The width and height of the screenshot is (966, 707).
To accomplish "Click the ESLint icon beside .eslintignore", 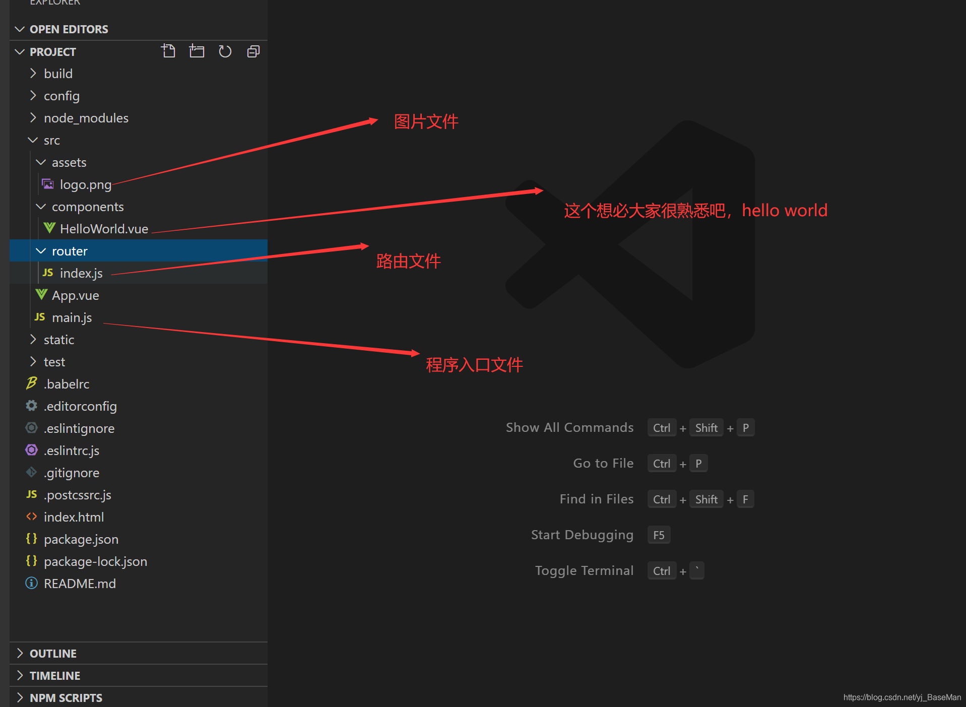I will point(31,428).
